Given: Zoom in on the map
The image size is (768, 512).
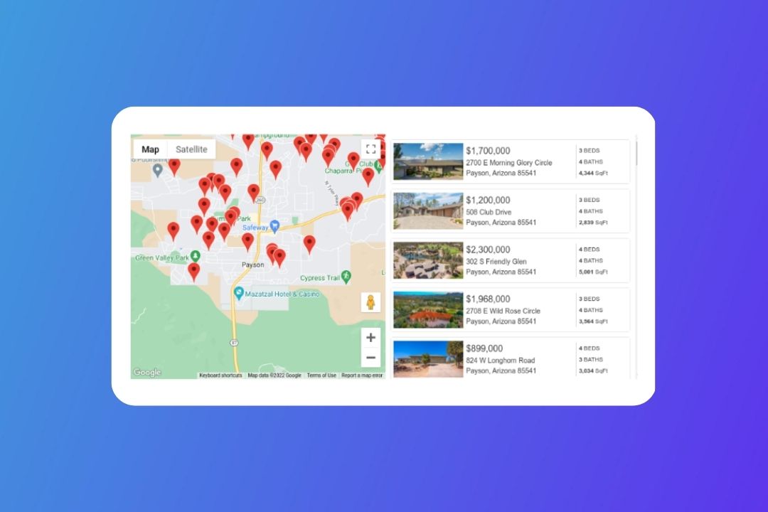Looking at the screenshot, I should point(370,338).
